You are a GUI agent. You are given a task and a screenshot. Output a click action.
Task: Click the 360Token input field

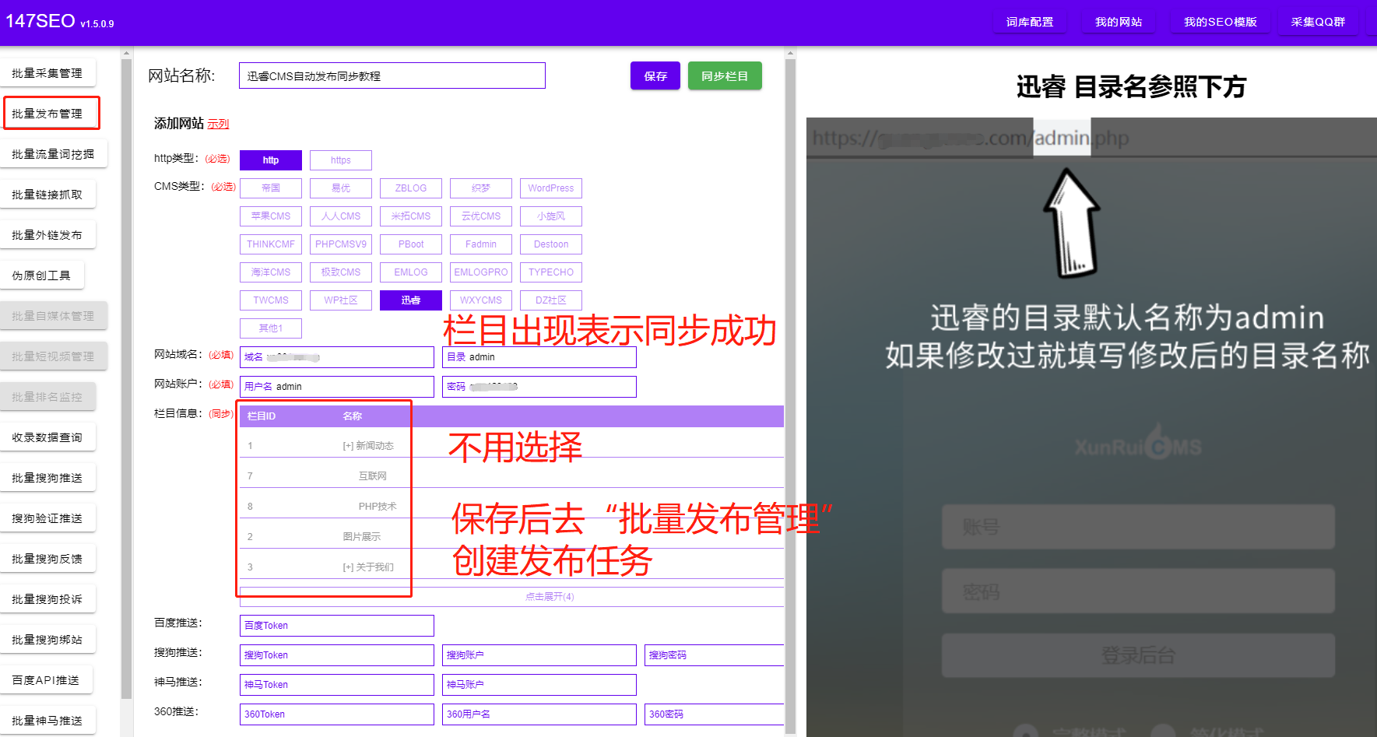337,714
